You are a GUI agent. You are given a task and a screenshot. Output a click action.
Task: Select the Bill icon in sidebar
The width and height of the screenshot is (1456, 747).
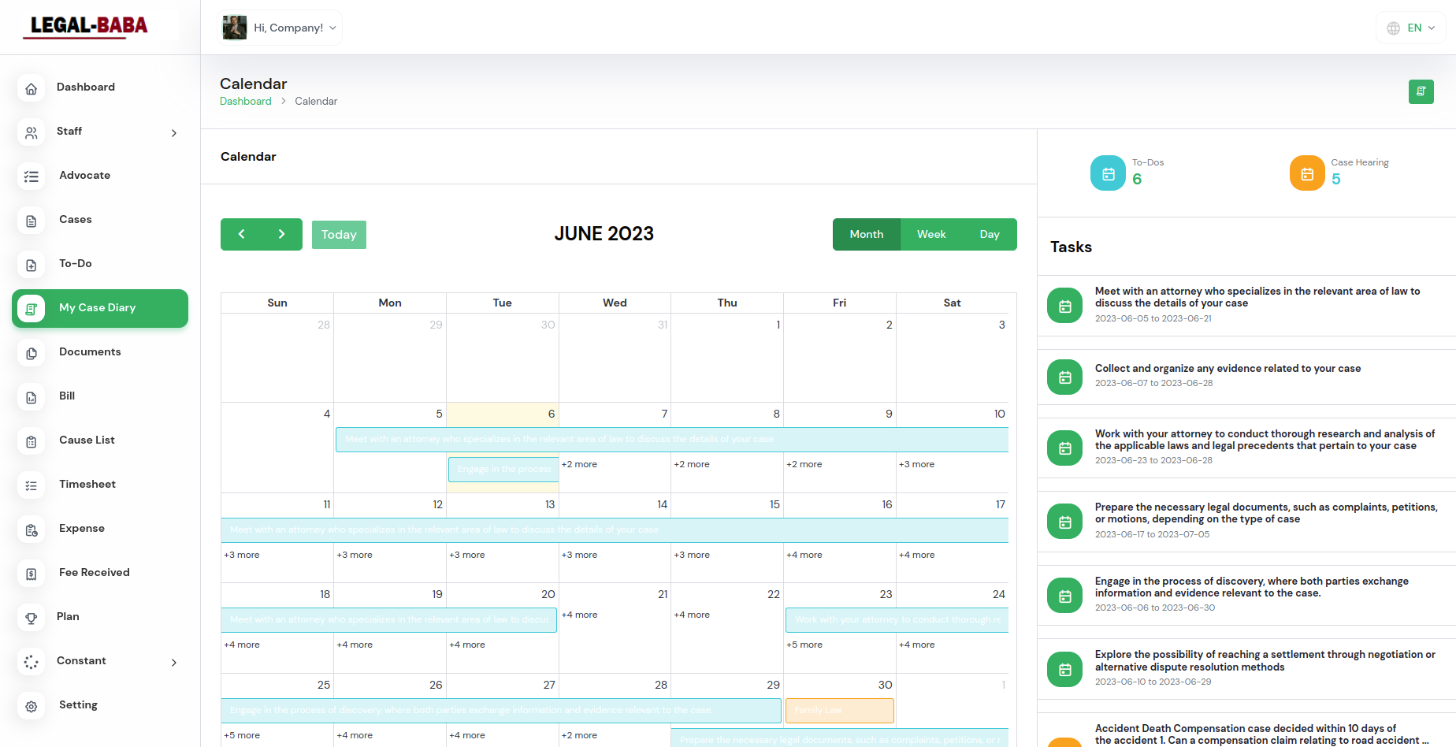click(x=31, y=397)
